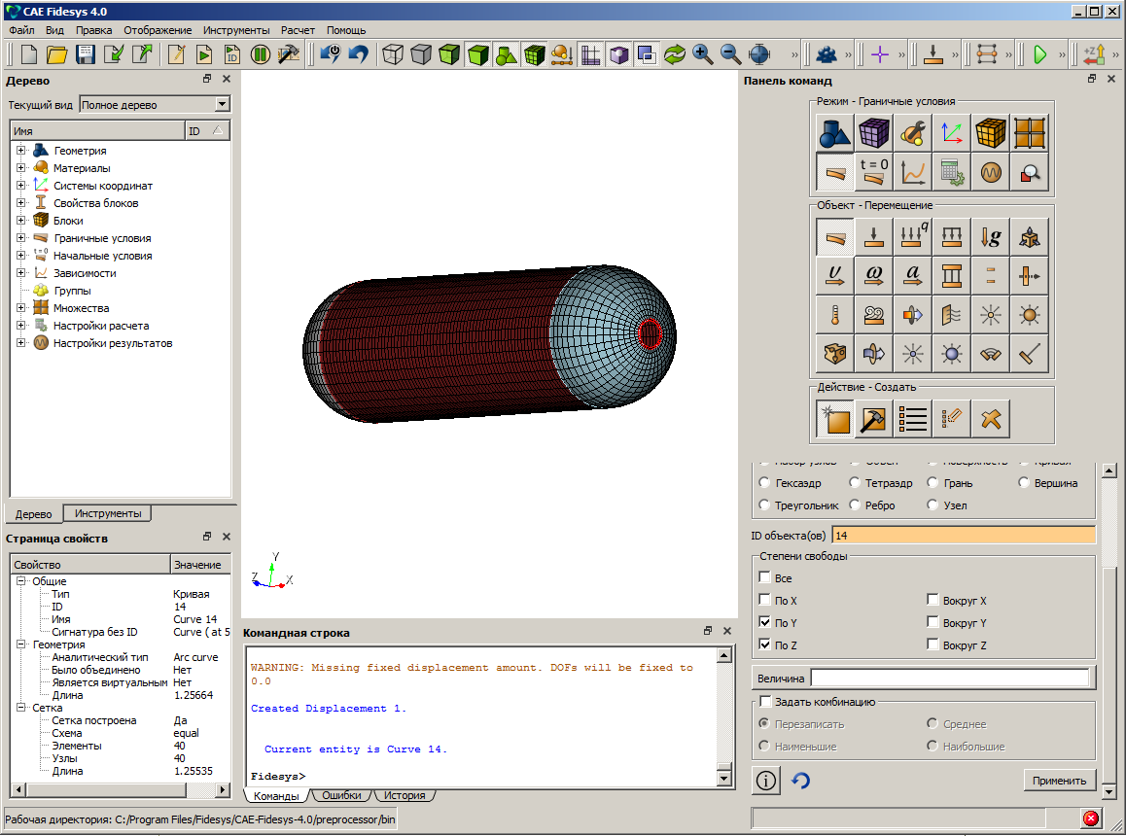Screen dimensions: 1126x836
Task: Check the 'Вокруг X' checkbox
Action: click(x=932, y=600)
